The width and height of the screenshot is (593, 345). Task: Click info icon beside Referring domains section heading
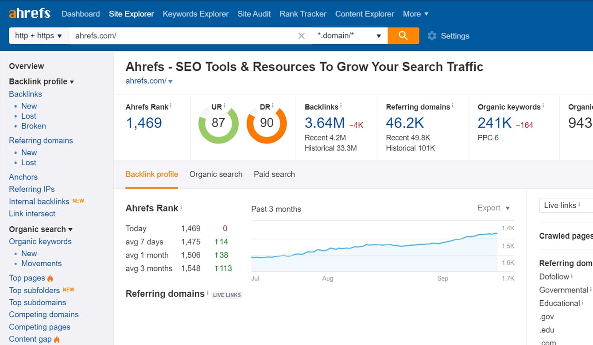pyautogui.click(x=208, y=293)
